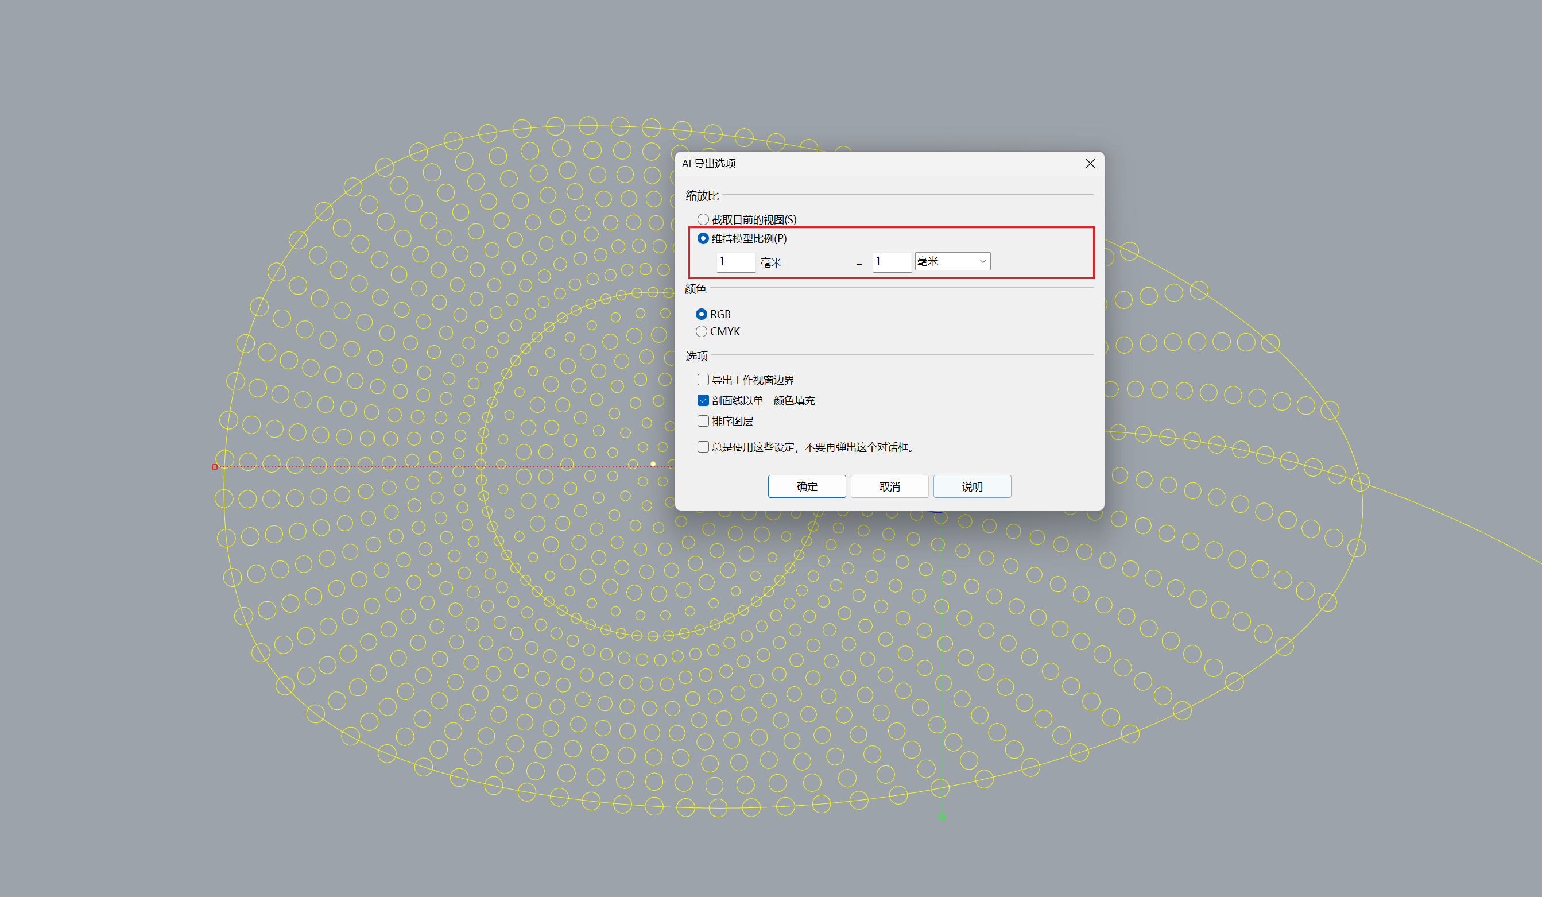Image resolution: width=1542 pixels, height=897 pixels.
Task: Click the output value field after equals sign
Action: [891, 261]
